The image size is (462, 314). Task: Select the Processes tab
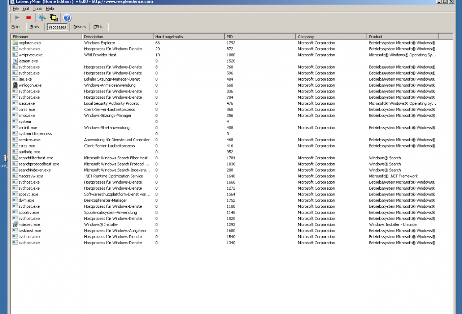click(x=57, y=27)
